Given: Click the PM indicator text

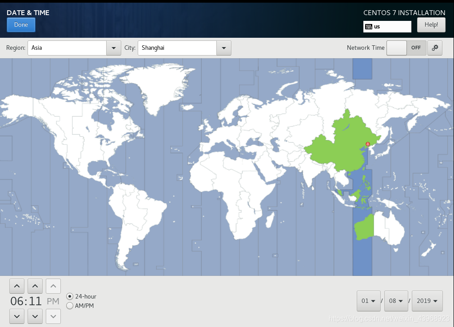Looking at the screenshot, I should pos(53,301).
